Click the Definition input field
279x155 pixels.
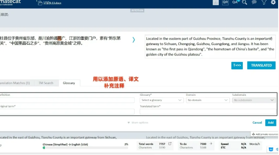point(67,100)
